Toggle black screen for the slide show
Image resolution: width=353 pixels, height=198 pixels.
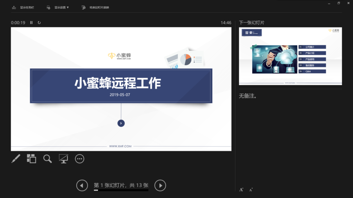(x=63, y=158)
